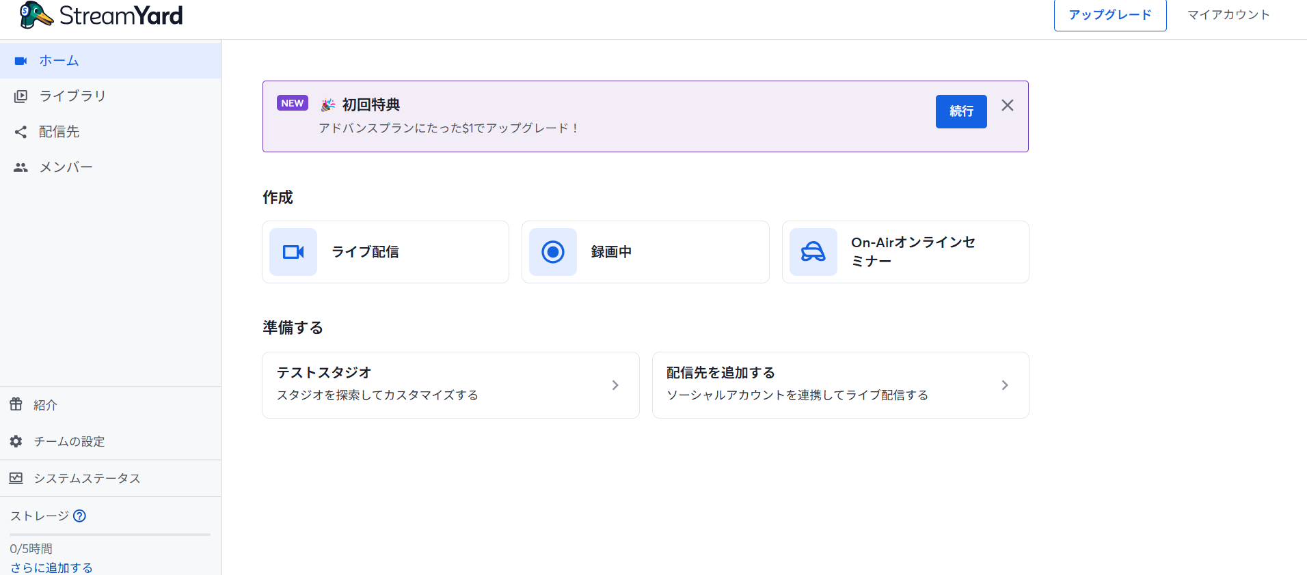
Task: Open メンバー in the sidebar
Action: [110, 167]
